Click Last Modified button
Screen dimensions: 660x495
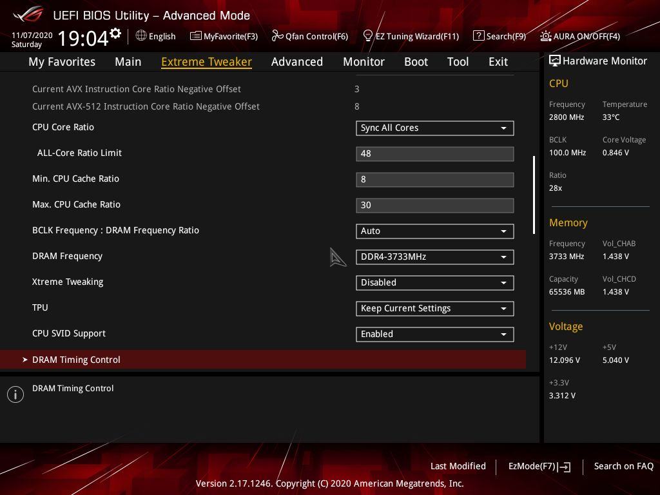(x=458, y=466)
